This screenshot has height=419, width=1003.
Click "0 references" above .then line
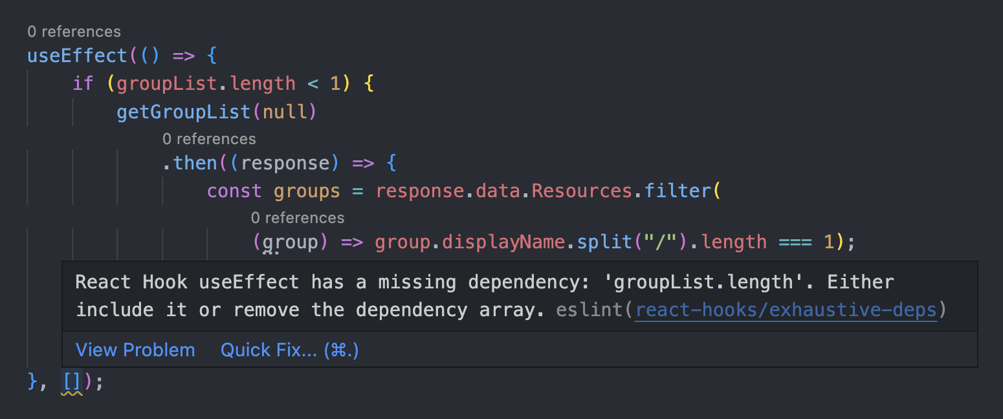(x=209, y=138)
